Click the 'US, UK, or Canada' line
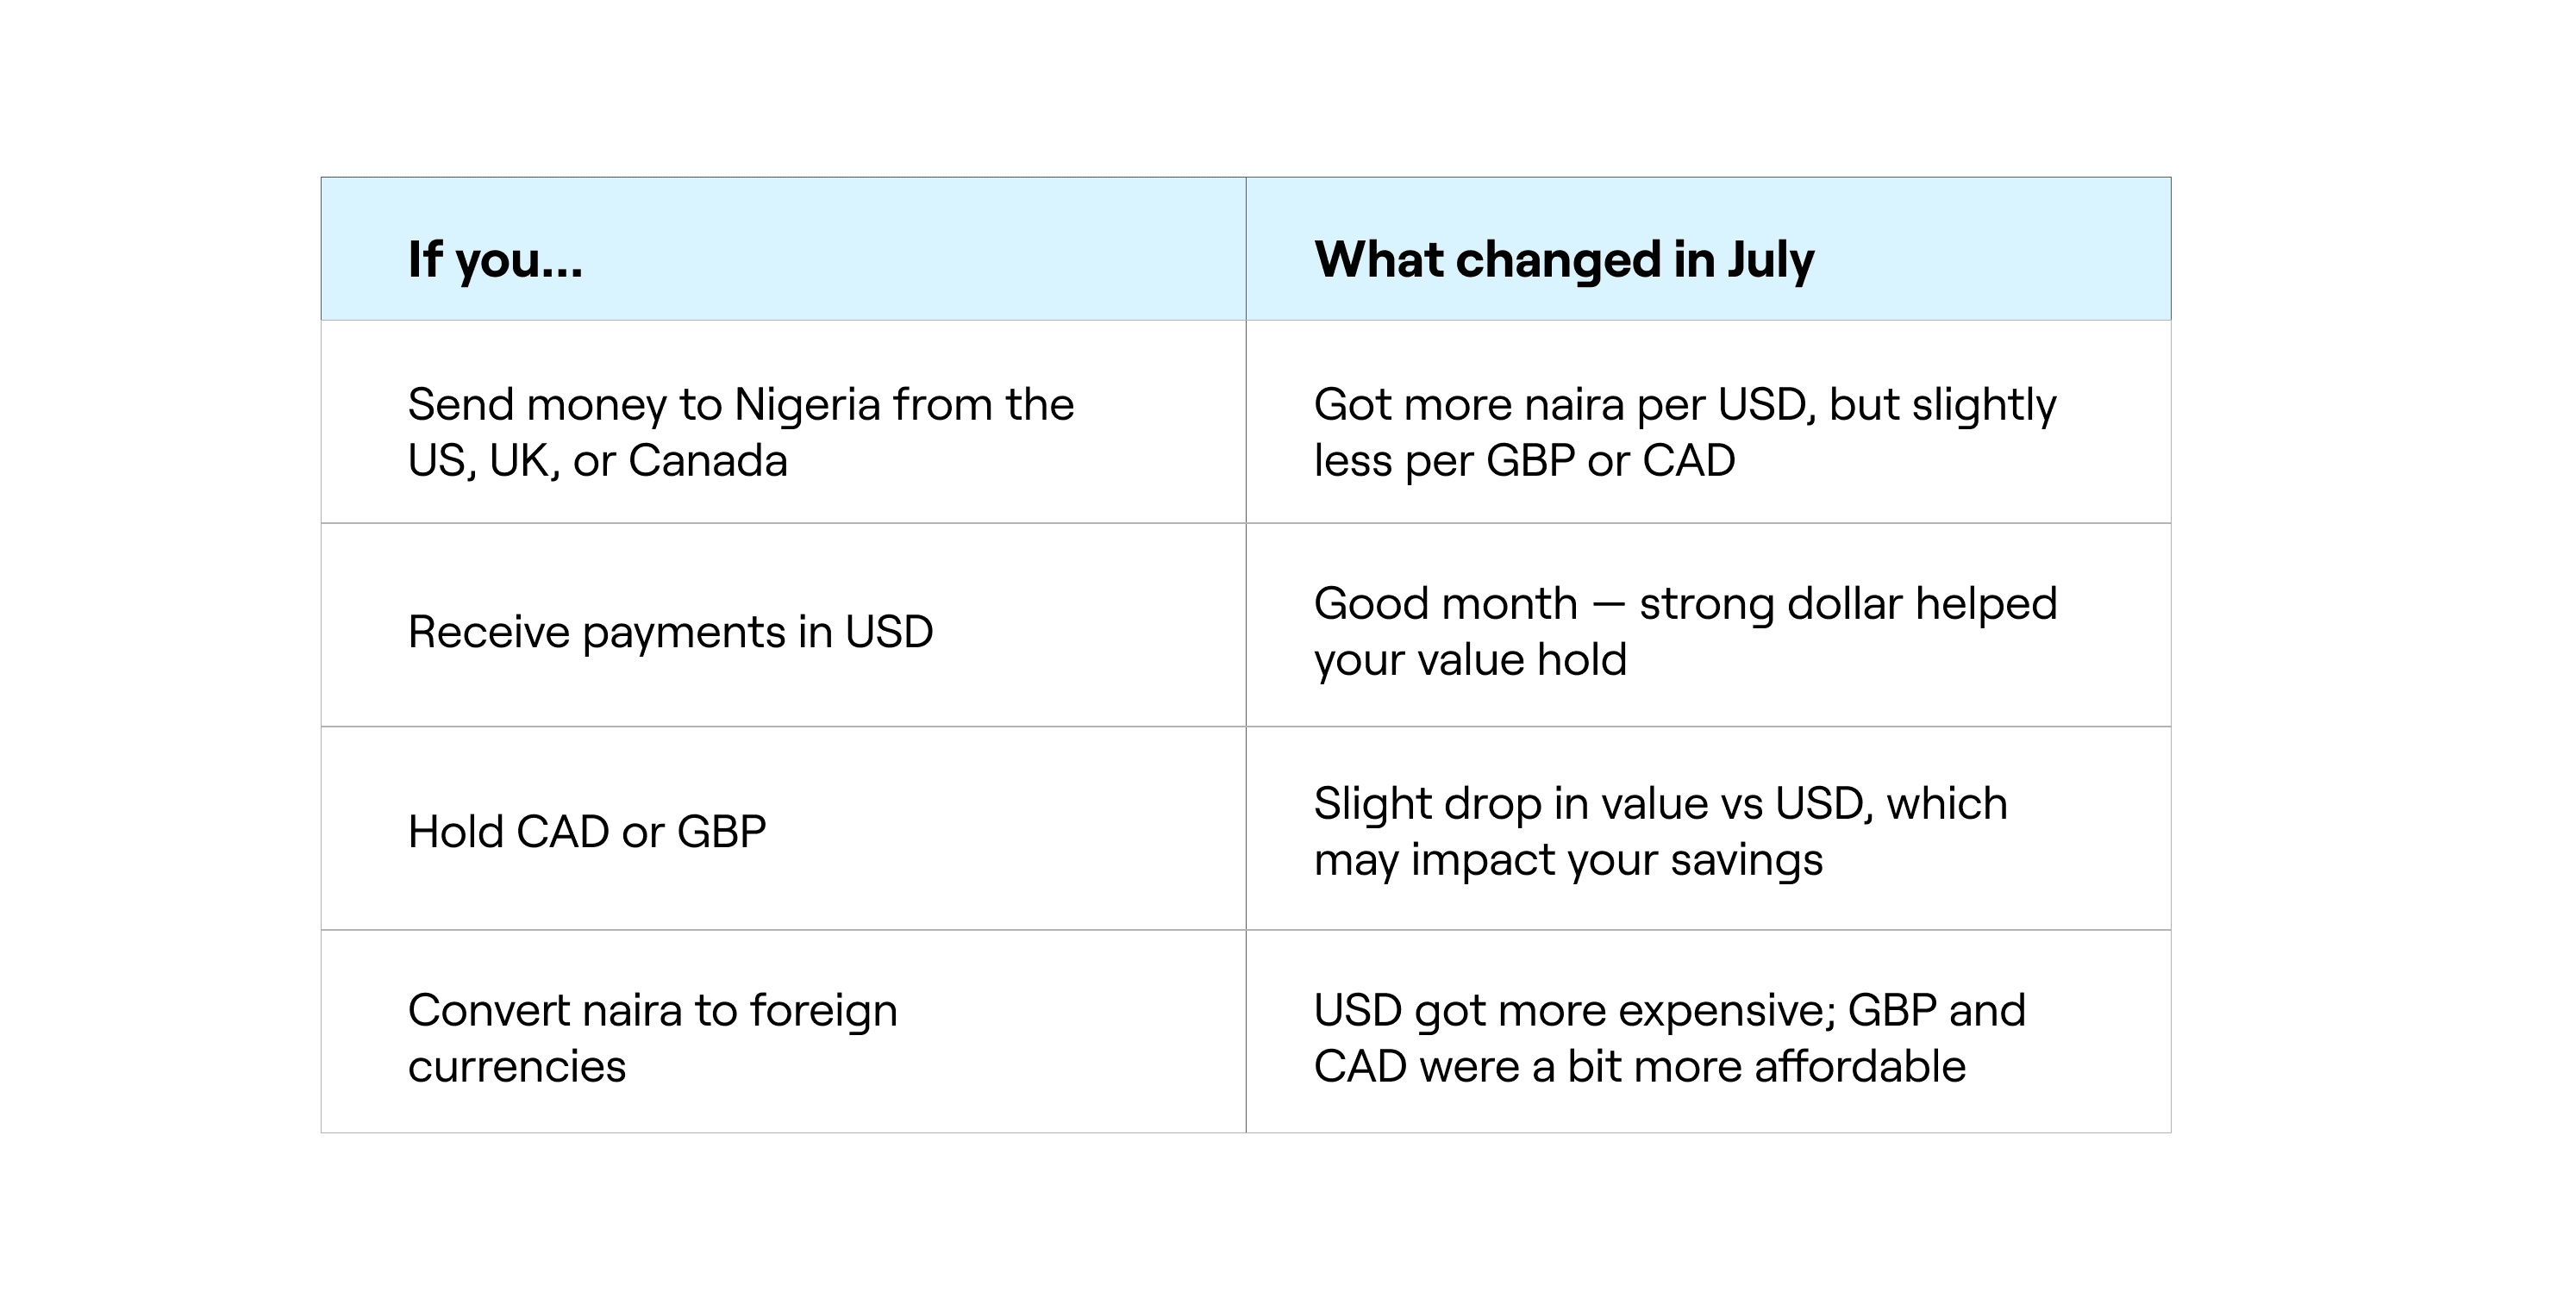The width and height of the screenshot is (2576, 1310). point(597,461)
